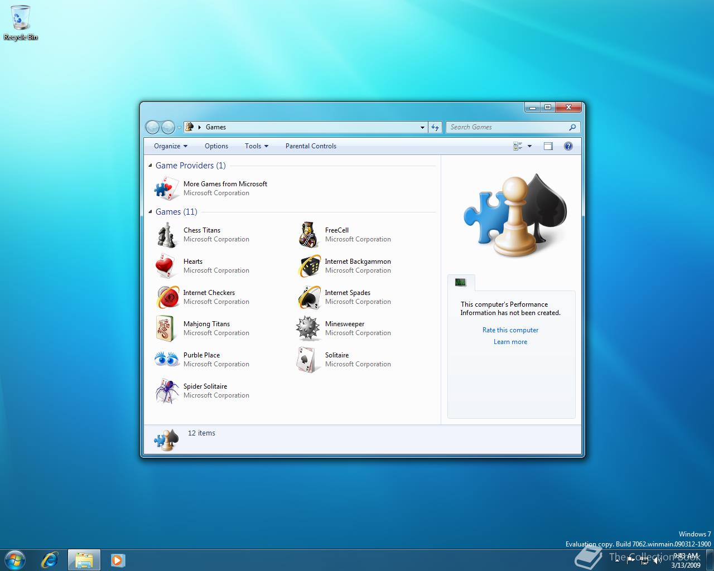Collapse the Games (11) group
Viewport: 714px width, 571px height.
(150, 211)
